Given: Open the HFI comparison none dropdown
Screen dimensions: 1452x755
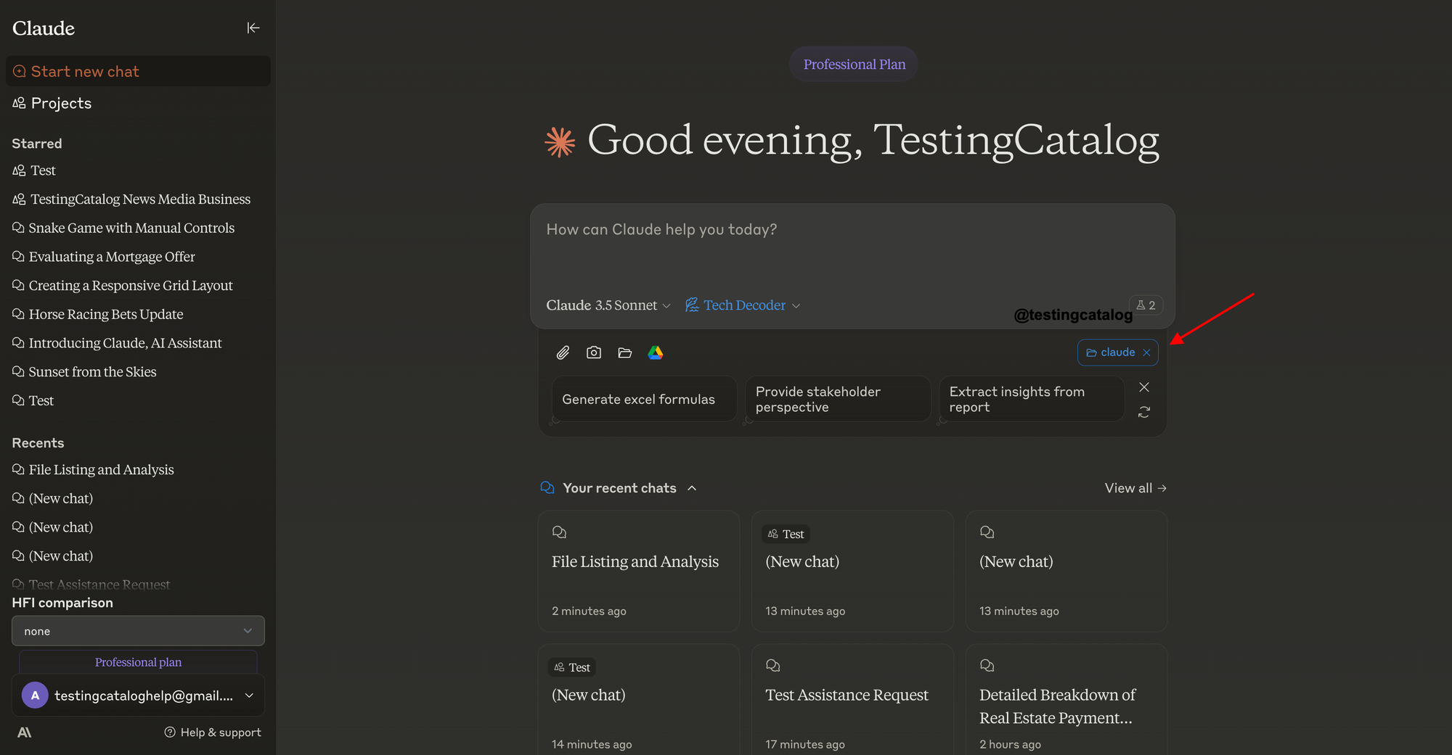Looking at the screenshot, I should coord(138,631).
